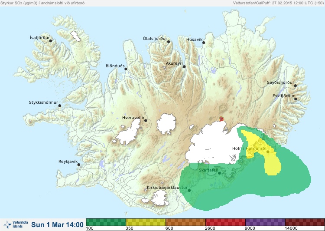The width and height of the screenshot is (325, 231).
Task: Click the Blönduós station dot
Action: point(126,69)
